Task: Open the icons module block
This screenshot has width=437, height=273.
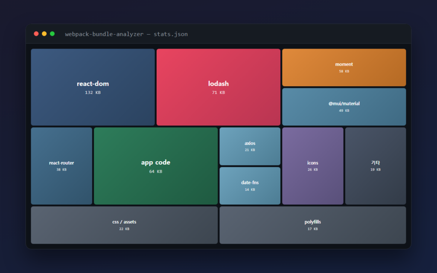Action: click(313, 166)
